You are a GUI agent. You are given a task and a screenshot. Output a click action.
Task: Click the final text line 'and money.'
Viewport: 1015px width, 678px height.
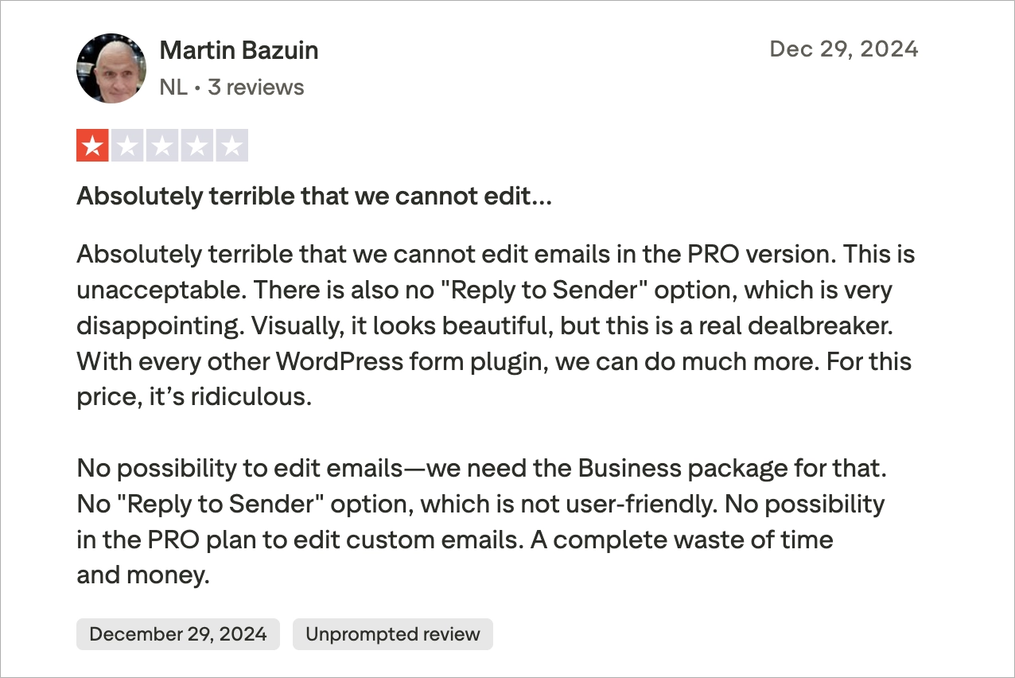click(x=143, y=575)
